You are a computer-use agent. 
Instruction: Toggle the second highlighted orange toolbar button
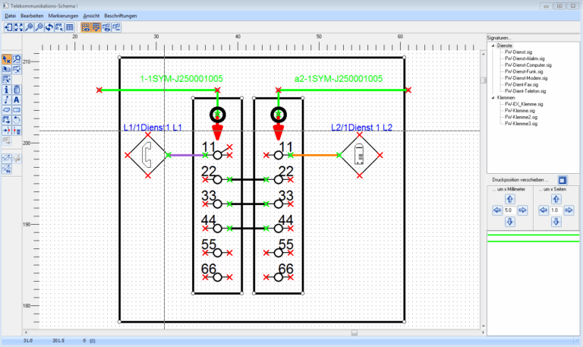(96, 27)
